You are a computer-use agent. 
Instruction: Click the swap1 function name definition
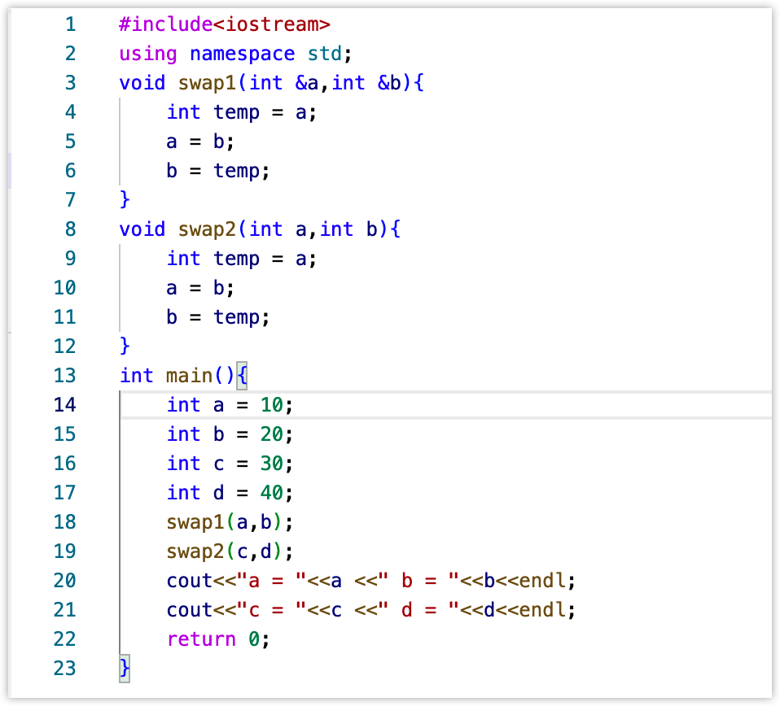pyautogui.click(x=208, y=83)
